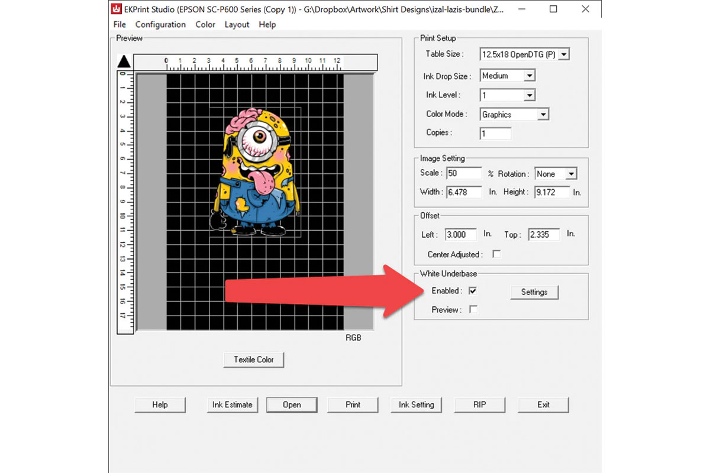
Task: Open the Ink Level dropdown
Action: (x=528, y=95)
